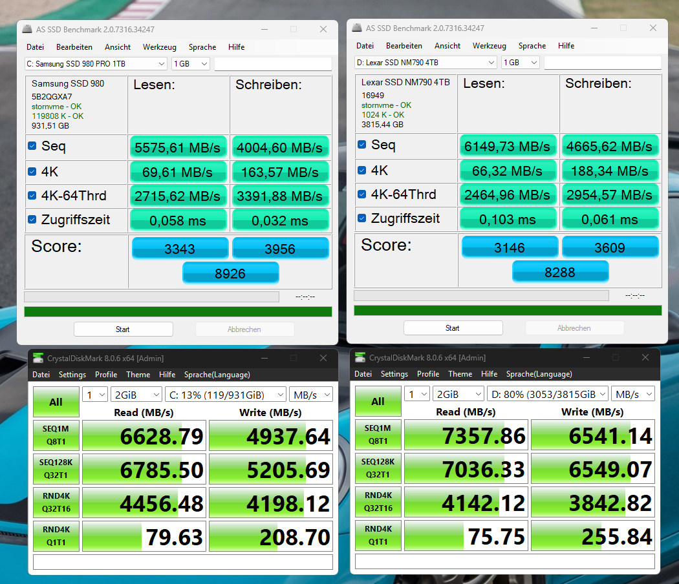Image resolution: width=679 pixels, height=584 pixels.
Task: Run RND4K Q32T16 test on C: drive
Action: 56,502
